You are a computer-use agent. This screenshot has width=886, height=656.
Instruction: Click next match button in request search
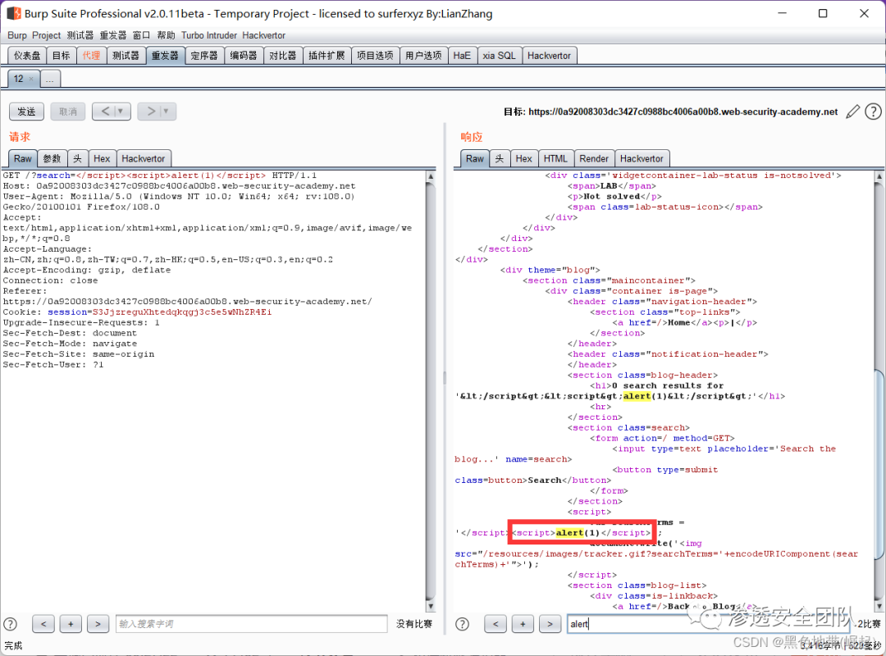click(x=98, y=624)
